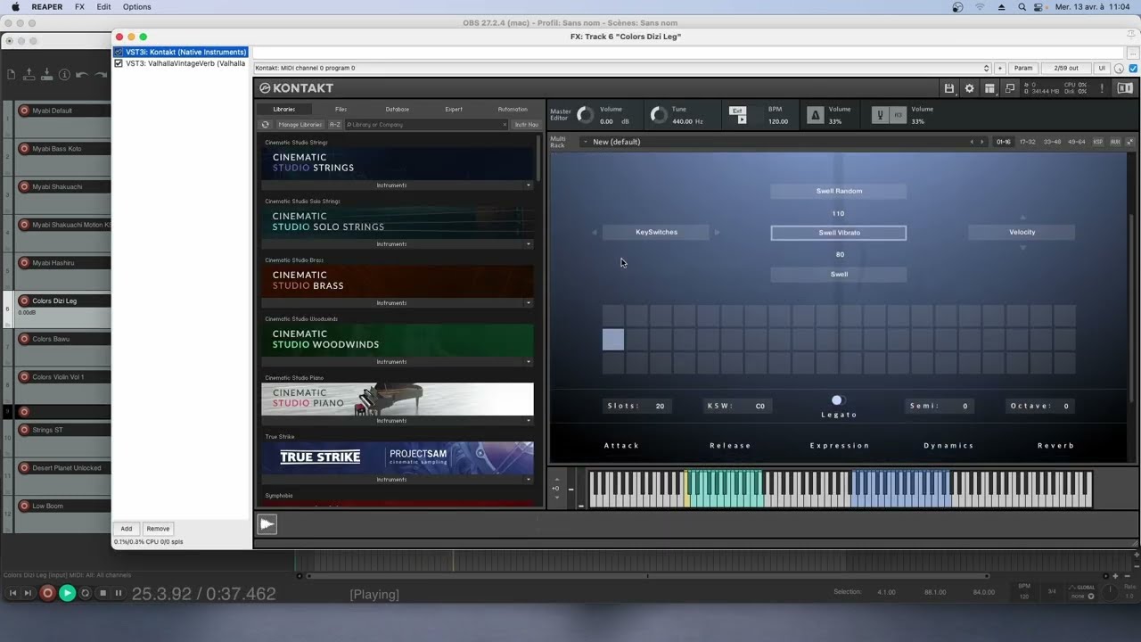Image resolution: width=1141 pixels, height=642 pixels.
Task: Record arm the Myabi Bass Koto track
Action: tap(24, 149)
